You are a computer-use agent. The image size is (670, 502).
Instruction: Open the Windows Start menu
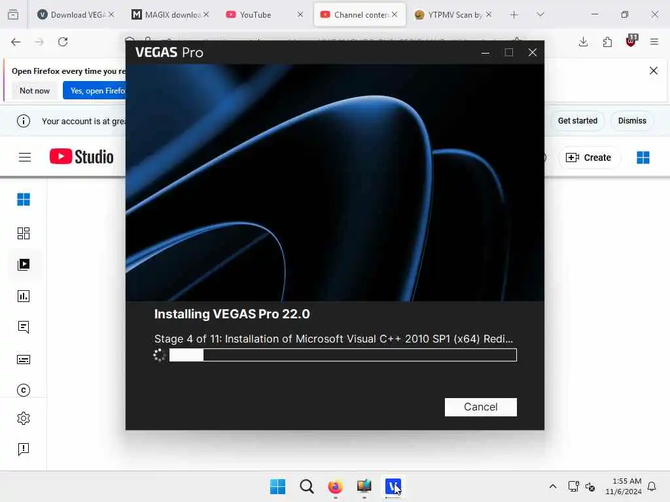click(x=277, y=486)
